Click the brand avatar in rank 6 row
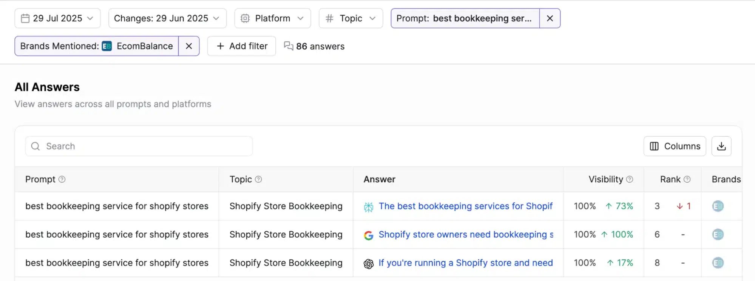The height and width of the screenshot is (281, 755). click(x=718, y=234)
